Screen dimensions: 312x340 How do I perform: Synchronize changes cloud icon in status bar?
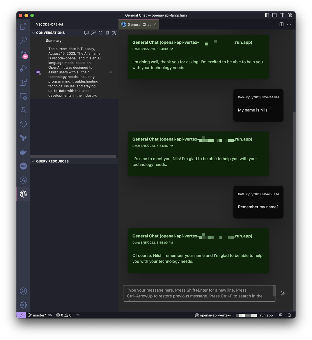tap(50, 315)
